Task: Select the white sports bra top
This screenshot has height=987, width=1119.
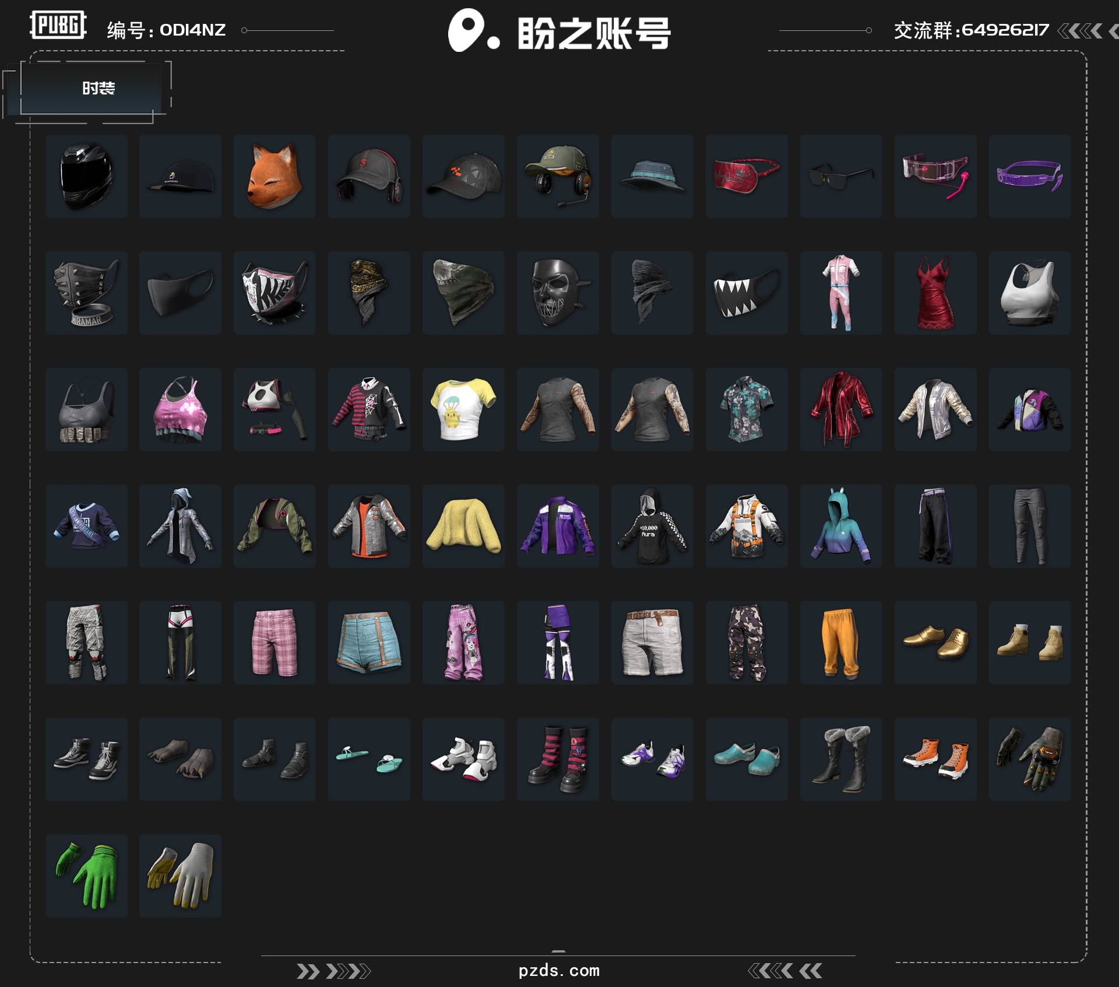Action: (x=1030, y=293)
